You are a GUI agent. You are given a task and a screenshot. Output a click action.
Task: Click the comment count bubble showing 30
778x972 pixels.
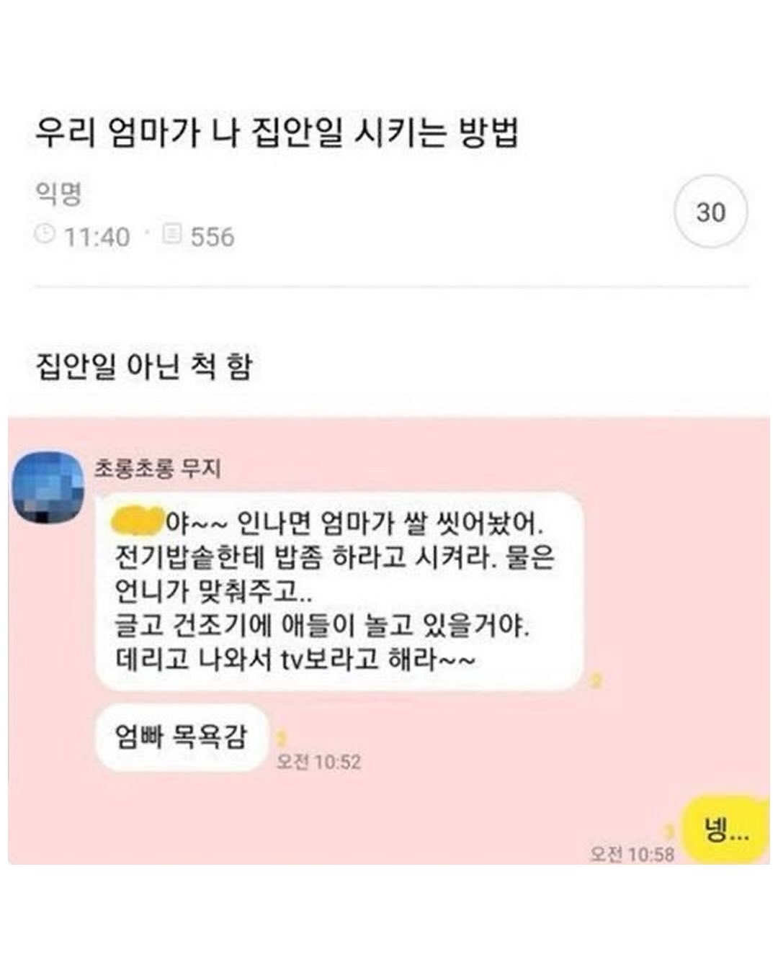click(x=710, y=212)
